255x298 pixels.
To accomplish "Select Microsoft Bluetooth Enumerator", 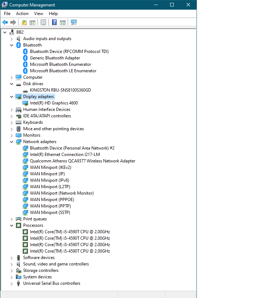I will (60, 64).
